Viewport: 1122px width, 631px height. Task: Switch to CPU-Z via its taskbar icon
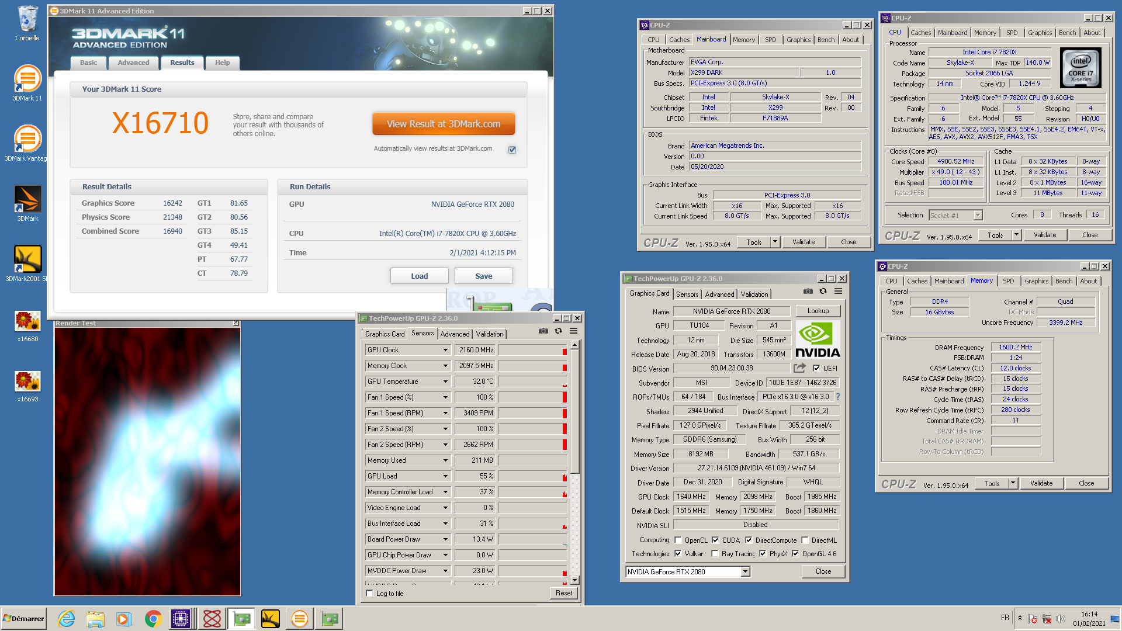(x=181, y=619)
